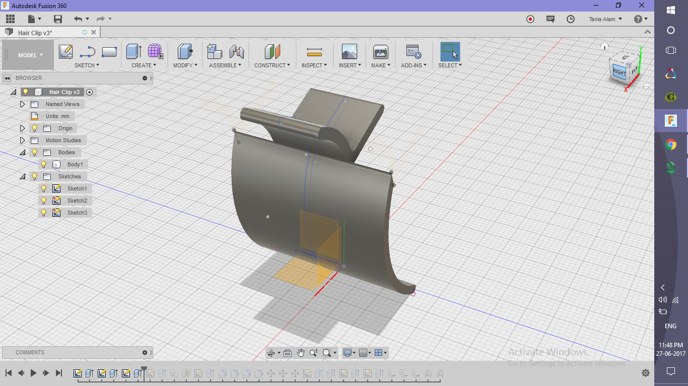The image size is (688, 386).
Task: Click the Joint assemble icon
Action: pos(236,52)
